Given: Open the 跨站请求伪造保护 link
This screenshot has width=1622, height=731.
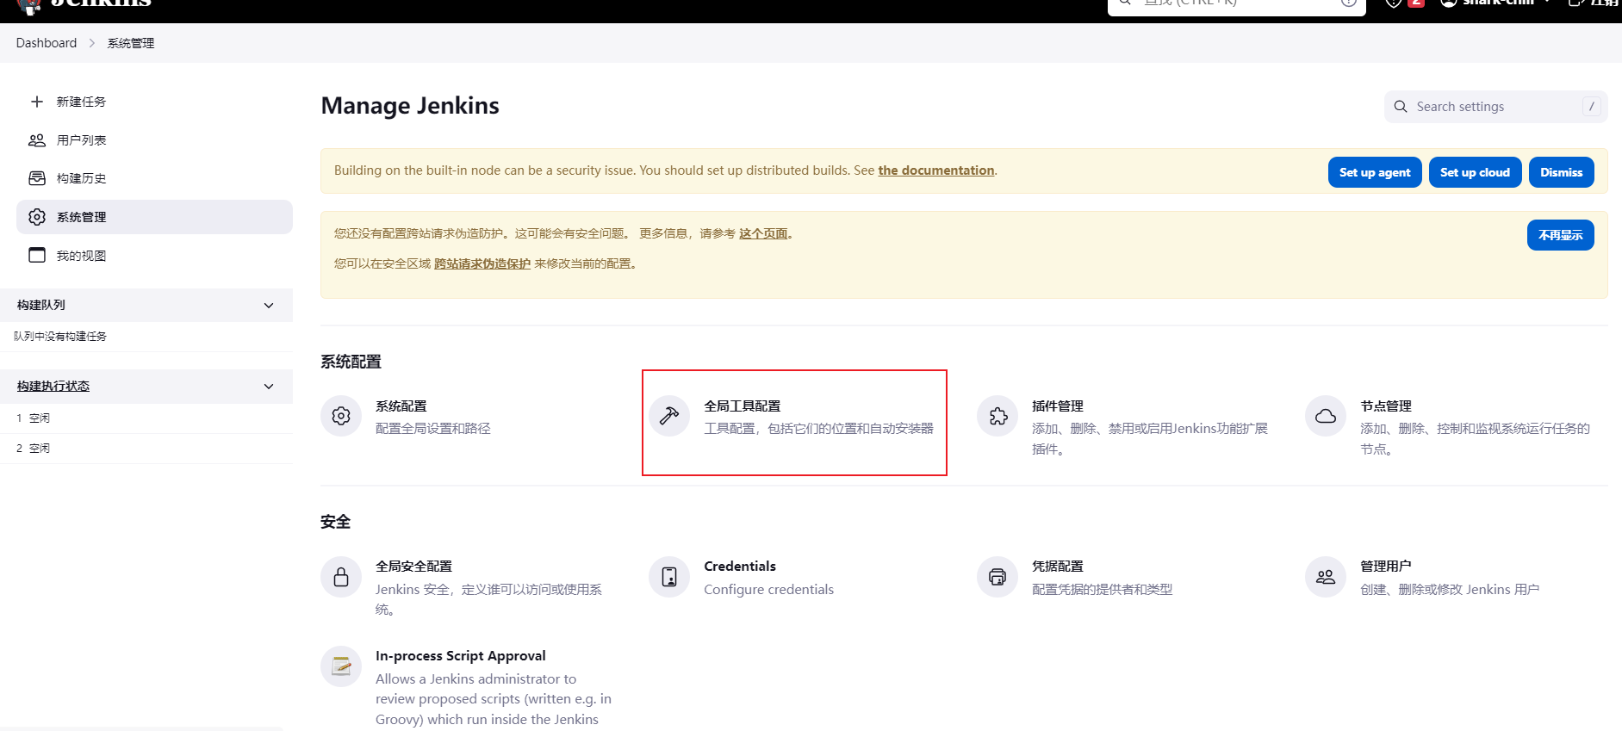Looking at the screenshot, I should [x=482, y=263].
